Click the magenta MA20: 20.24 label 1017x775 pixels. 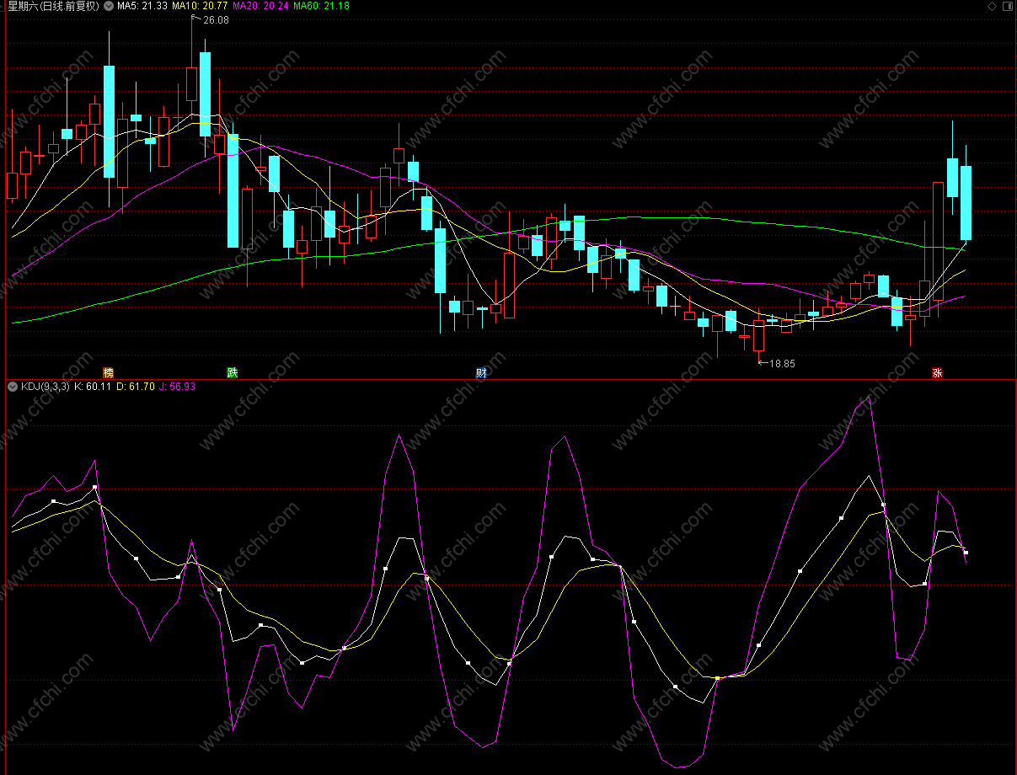[261, 6]
